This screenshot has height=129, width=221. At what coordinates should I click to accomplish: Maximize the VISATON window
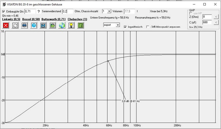(x=204, y=4)
